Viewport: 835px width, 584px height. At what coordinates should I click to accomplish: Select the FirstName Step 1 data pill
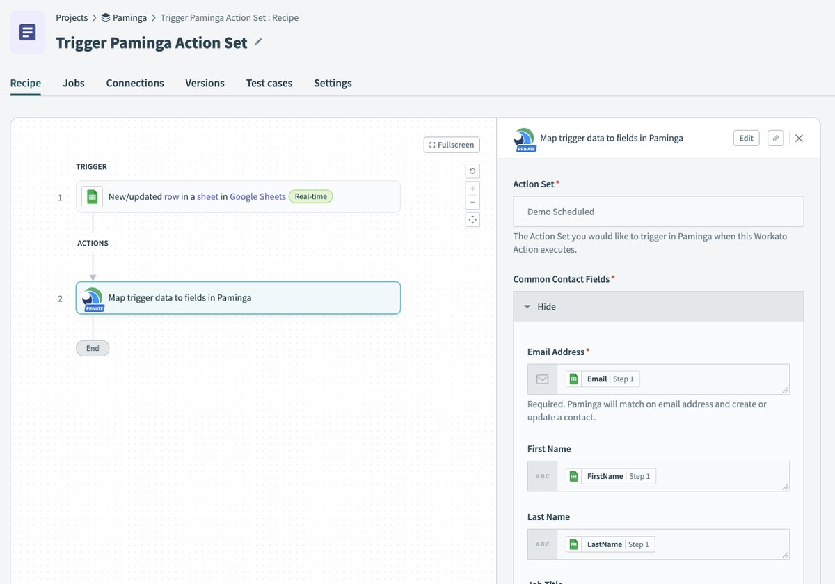pyautogui.click(x=611, y=476)
